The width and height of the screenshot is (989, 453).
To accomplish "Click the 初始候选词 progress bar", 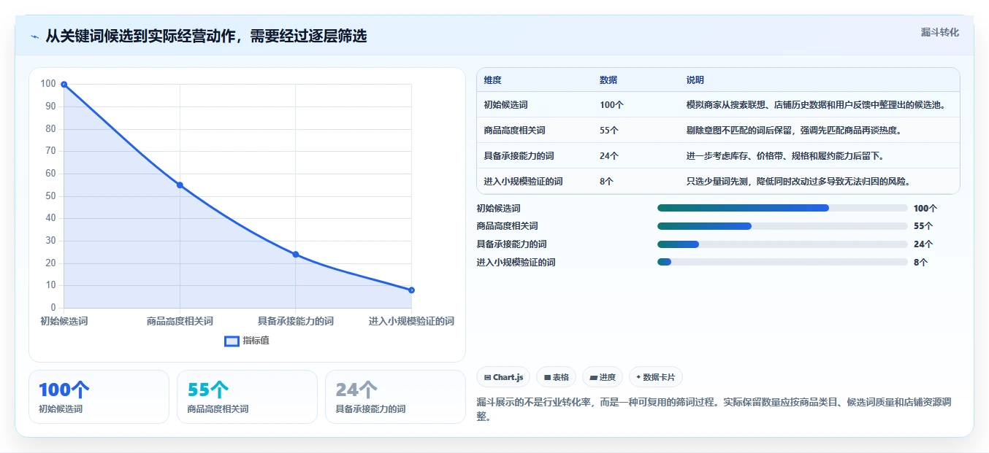I will (782, 208).
